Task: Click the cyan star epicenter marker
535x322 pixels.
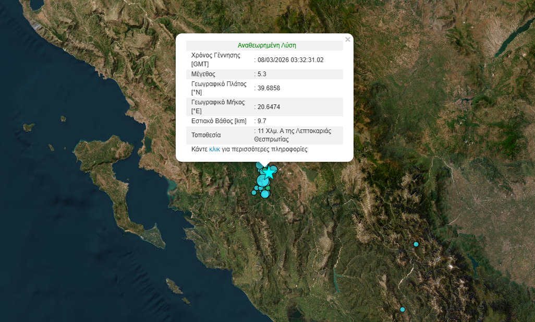Action: [x=269, y=172]
